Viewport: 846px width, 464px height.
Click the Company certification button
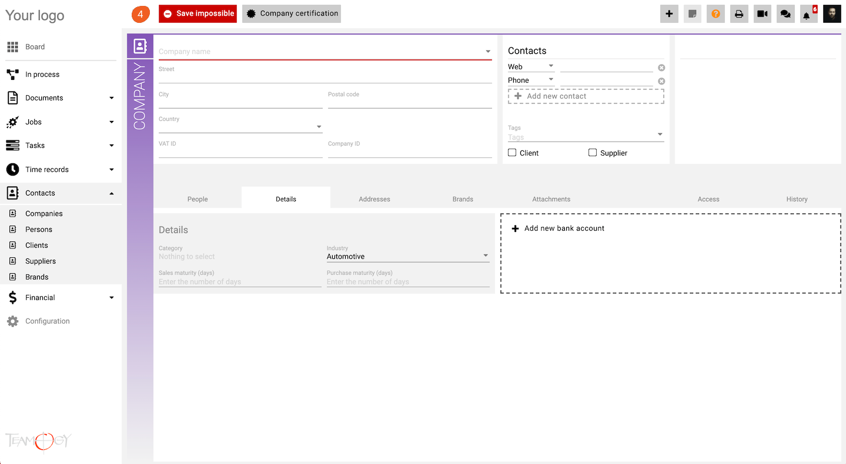292,14
